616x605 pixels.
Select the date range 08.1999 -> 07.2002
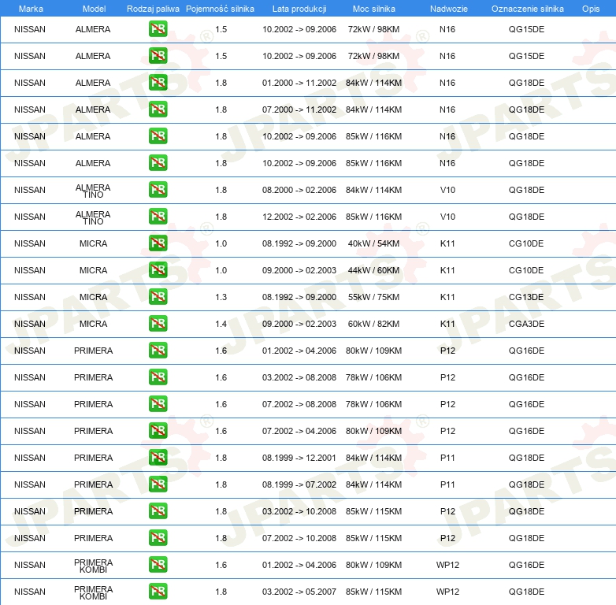click(299, 484)
